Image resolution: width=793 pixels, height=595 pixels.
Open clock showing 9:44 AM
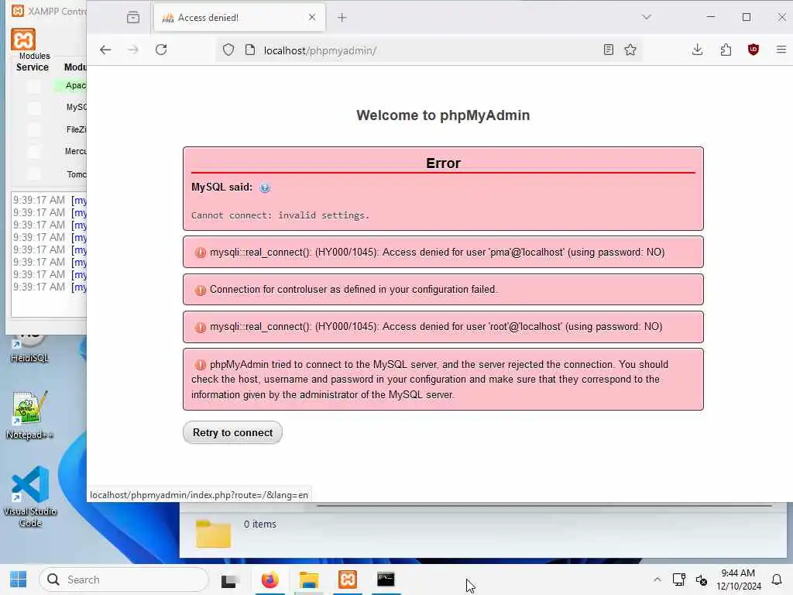pyautogui.click(x=738, y=580)
